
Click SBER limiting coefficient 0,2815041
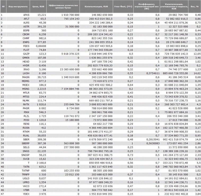point(153,139)
